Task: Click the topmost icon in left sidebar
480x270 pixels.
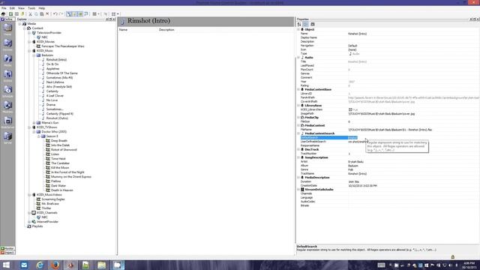Action: (7, 28)
